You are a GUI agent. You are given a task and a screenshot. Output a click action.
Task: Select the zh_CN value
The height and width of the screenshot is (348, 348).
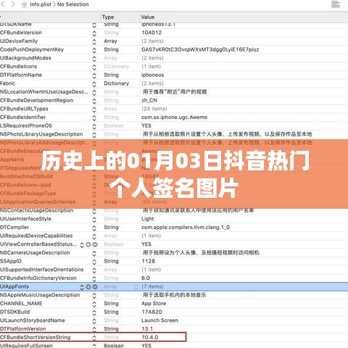tap(149, 100)
